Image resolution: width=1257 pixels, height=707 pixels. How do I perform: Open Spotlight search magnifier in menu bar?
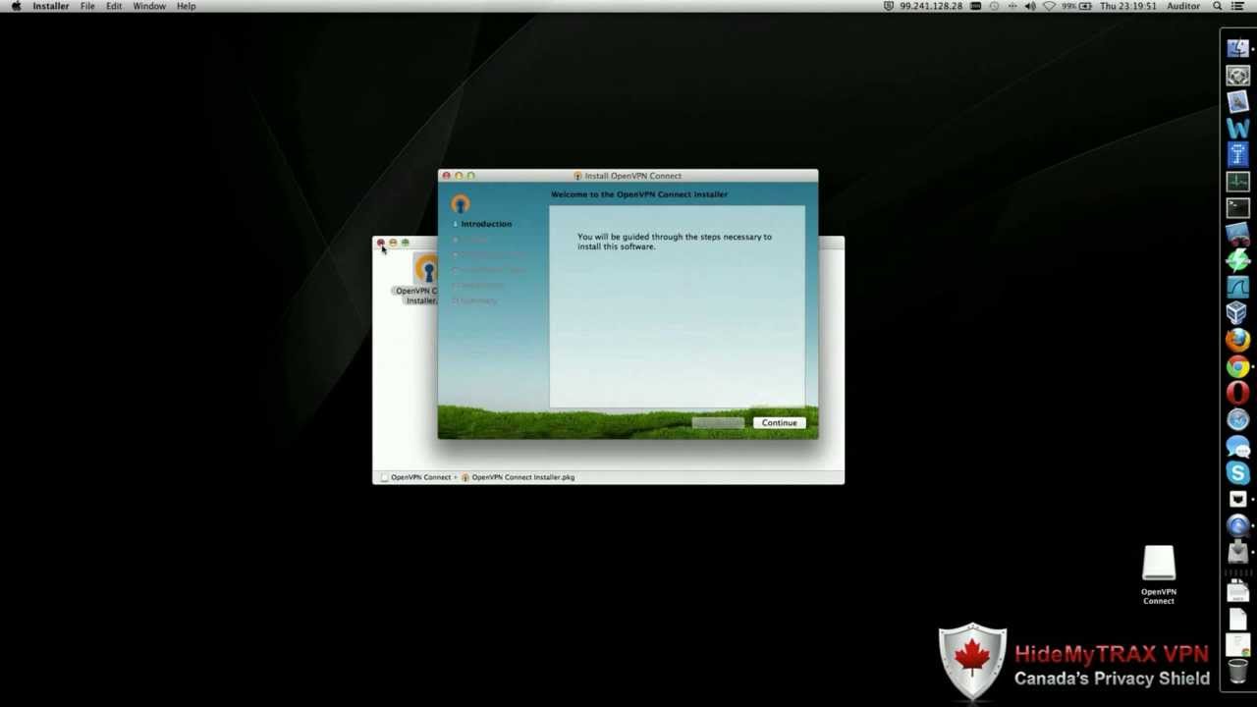1218,6
